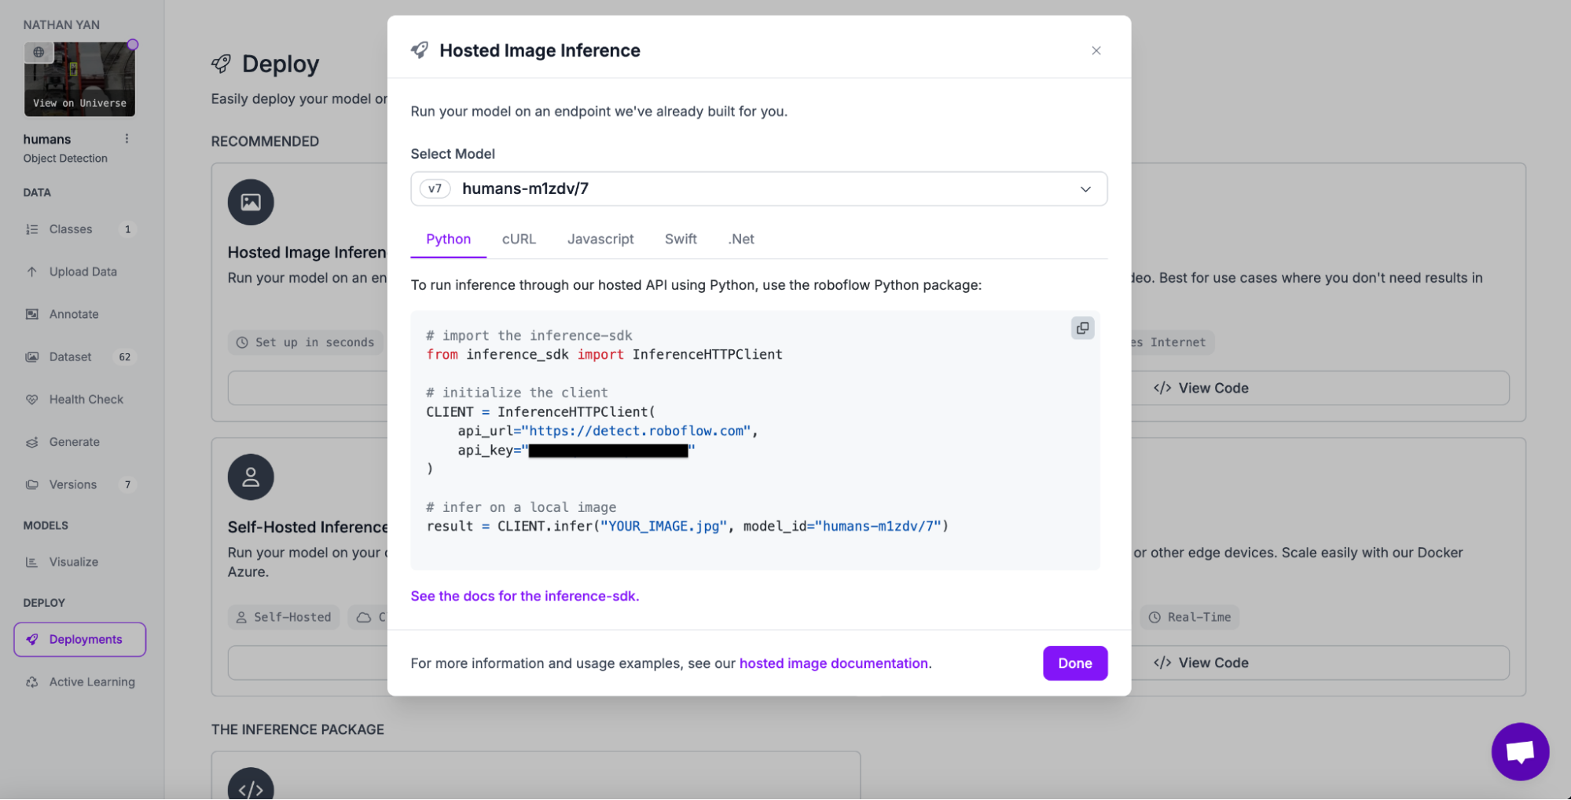Switch to the Python tab
Viewport: 1571px width, 800px height.
coord(448,239)
